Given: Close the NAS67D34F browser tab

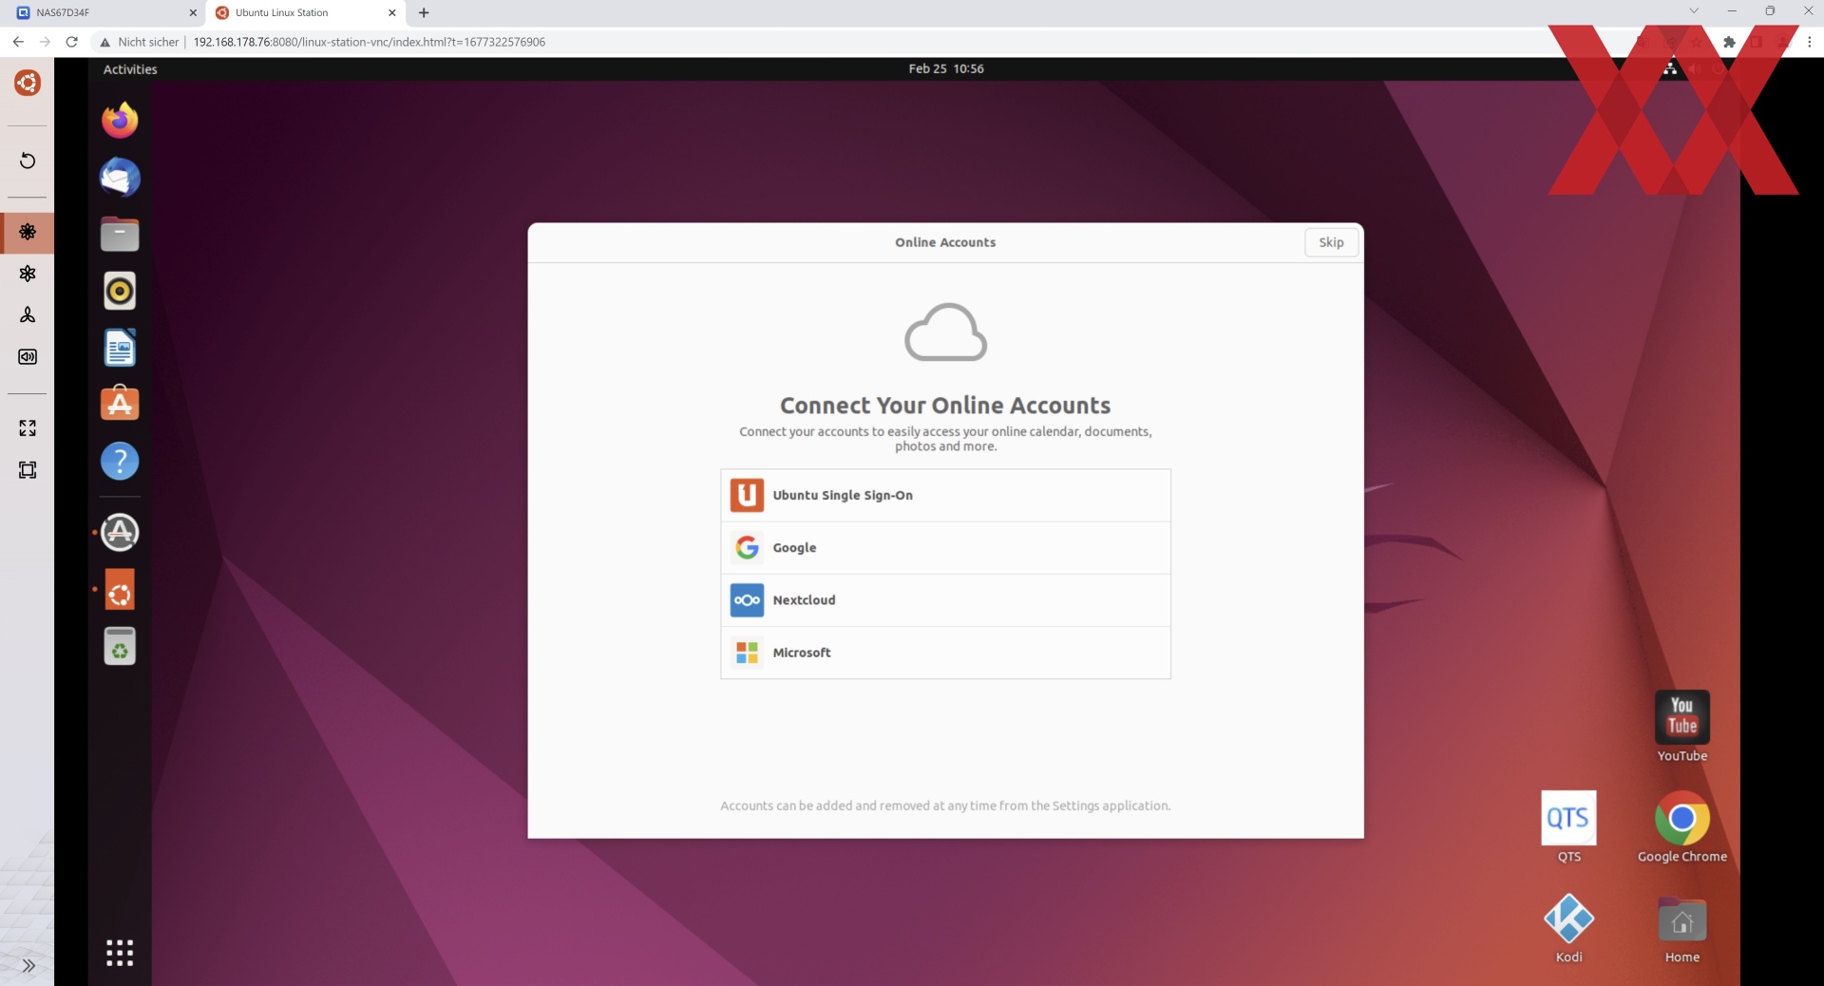Looking at the screenshot, I should pyautogui.click(x=193, y=13).
